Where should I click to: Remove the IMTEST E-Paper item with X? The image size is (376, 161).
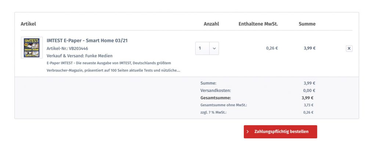[349, 49]
